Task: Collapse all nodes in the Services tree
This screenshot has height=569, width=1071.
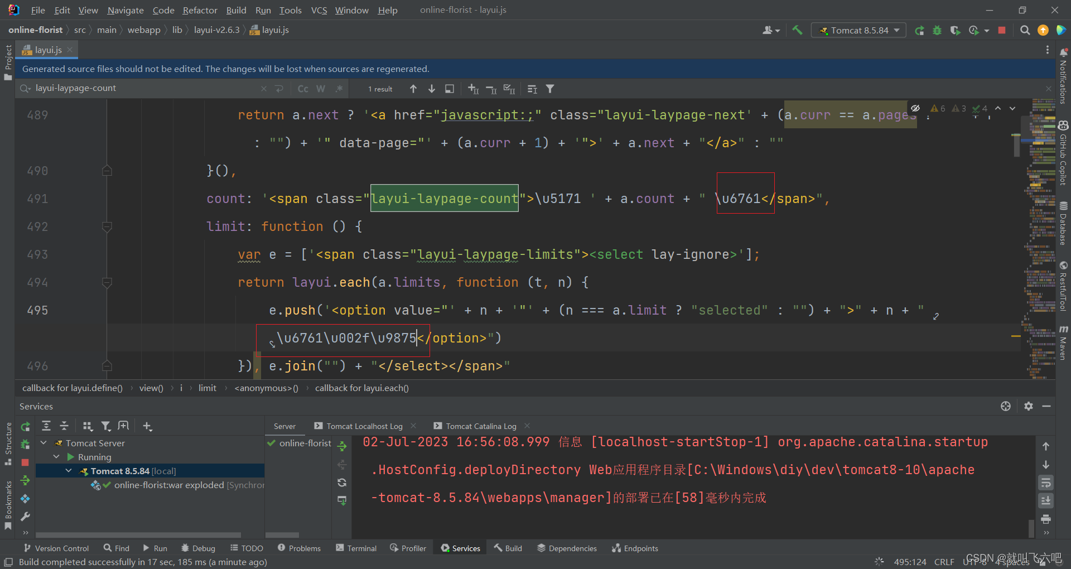Action: point(64,426)
